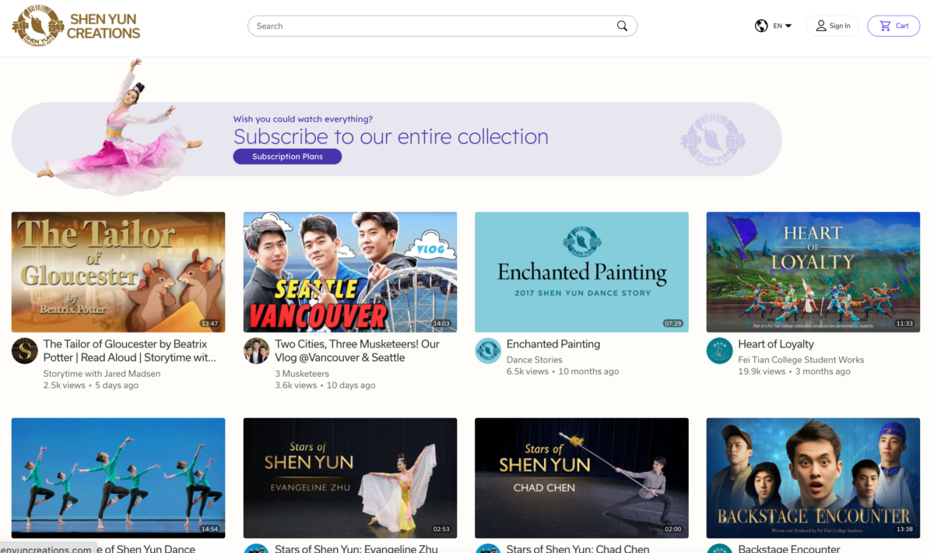
Task: Click the Sign In button
Action: [832, 26]
